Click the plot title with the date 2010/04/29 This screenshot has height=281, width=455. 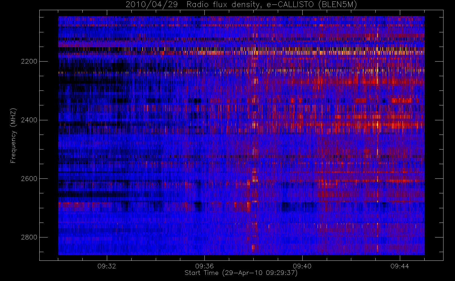click(x=241, y=5)
